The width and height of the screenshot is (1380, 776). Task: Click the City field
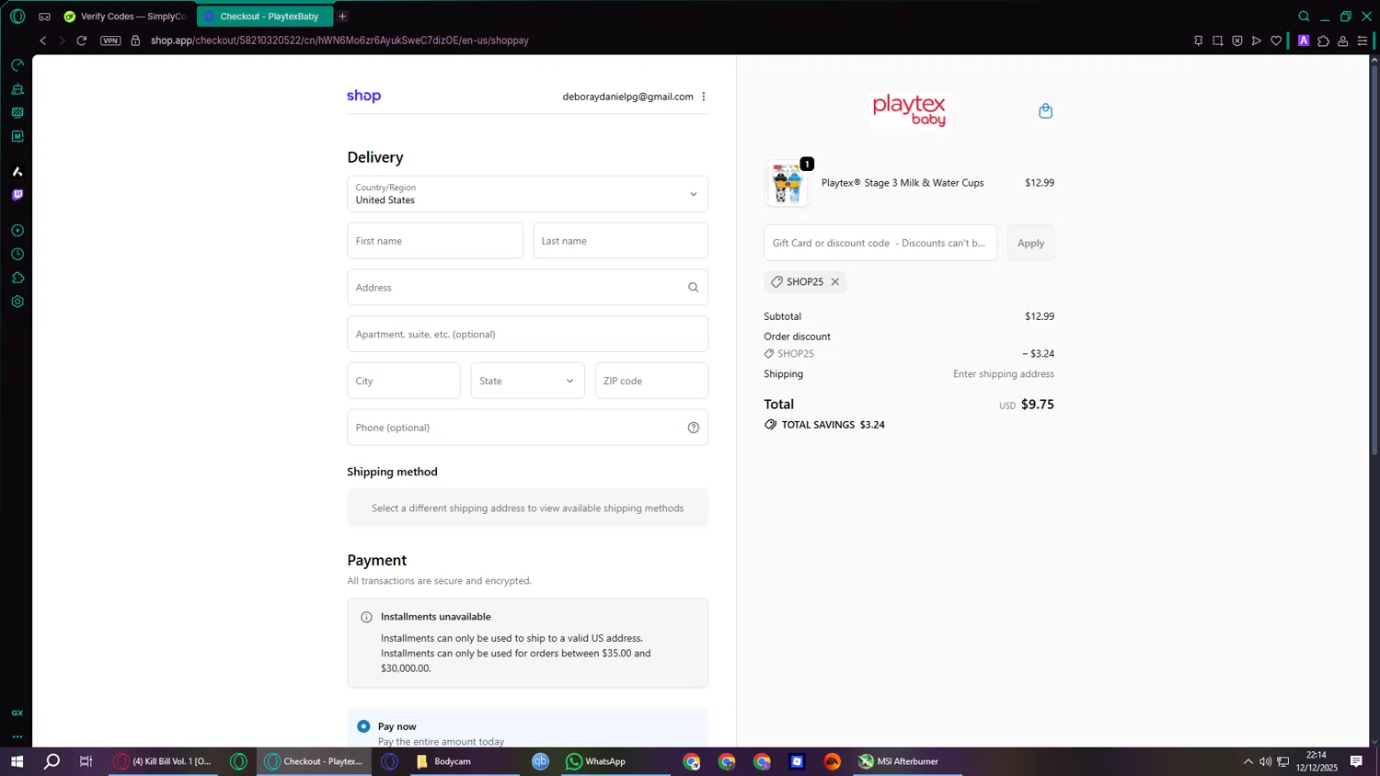404,381
